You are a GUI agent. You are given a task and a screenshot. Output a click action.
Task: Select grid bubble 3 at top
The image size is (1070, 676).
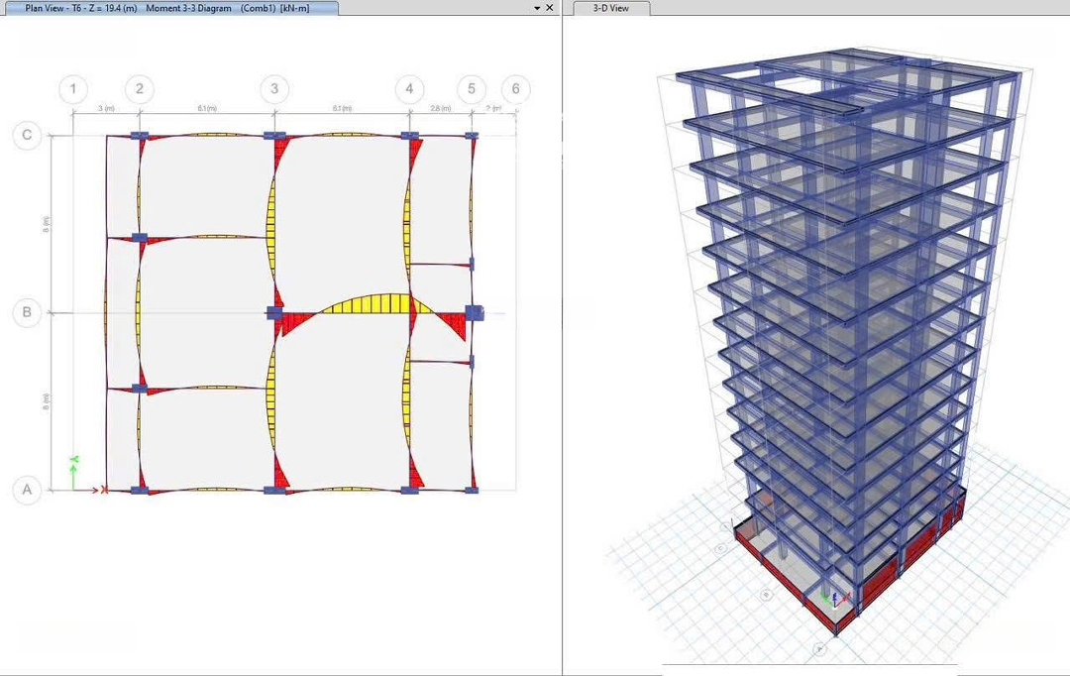(x=274, y=89)
